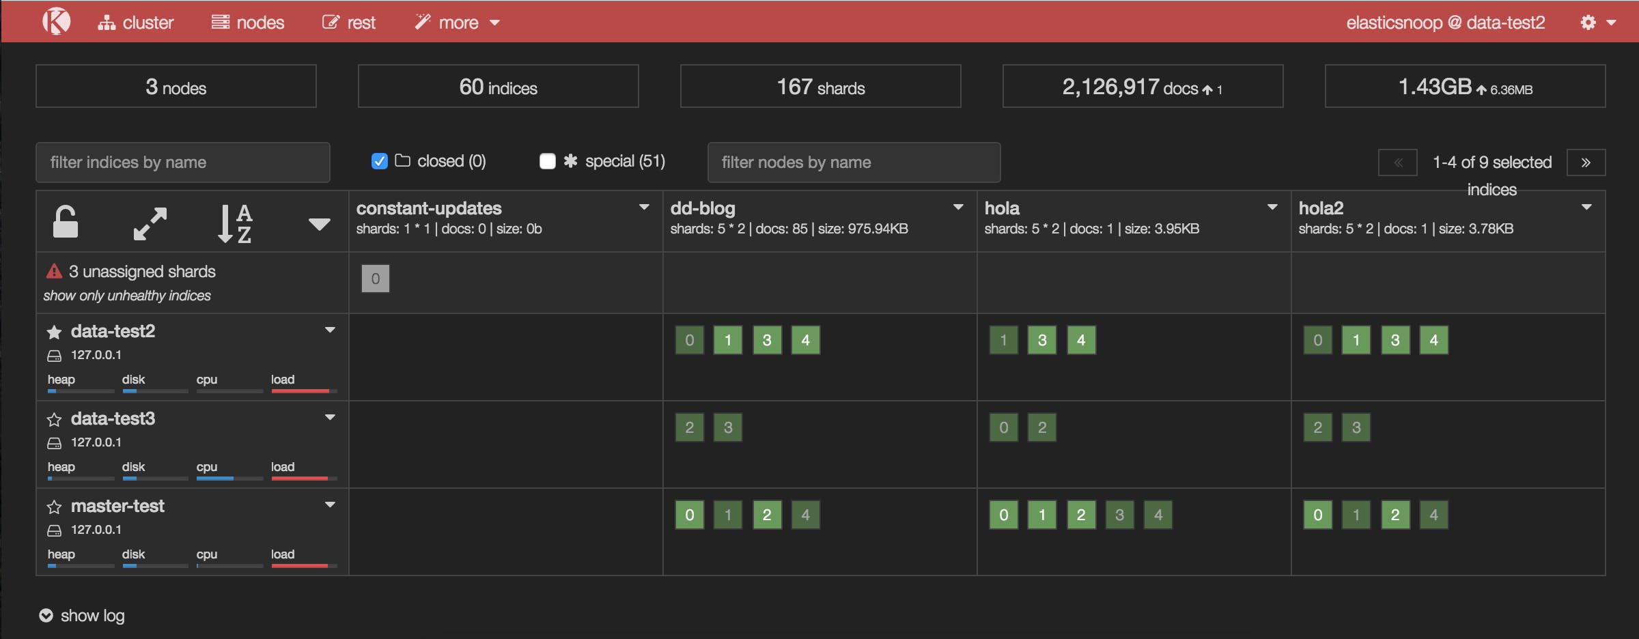The image size is (1639, 639).
Task: Open the nodes tab
Action: point(248,23)
